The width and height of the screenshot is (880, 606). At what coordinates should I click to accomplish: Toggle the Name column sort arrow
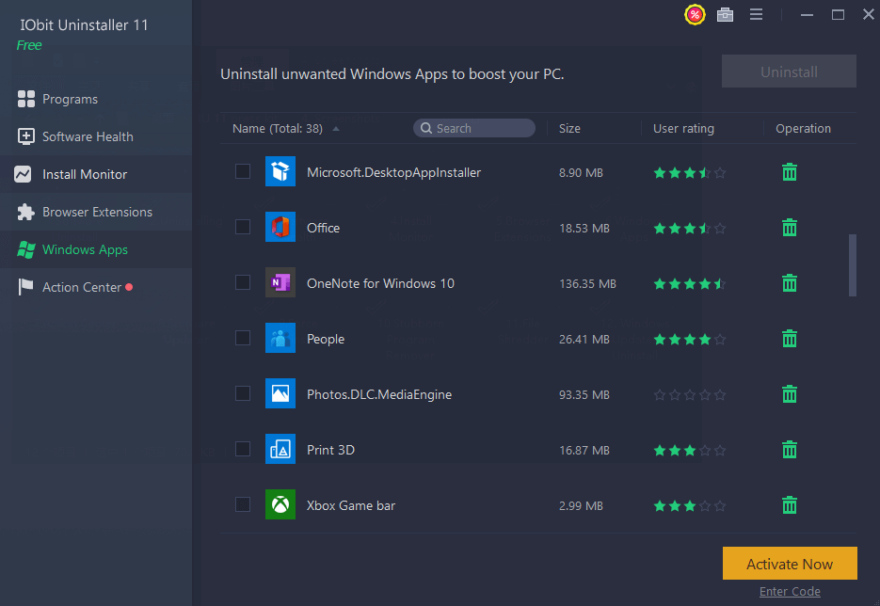pyautogui.click(x=336, y=129)
